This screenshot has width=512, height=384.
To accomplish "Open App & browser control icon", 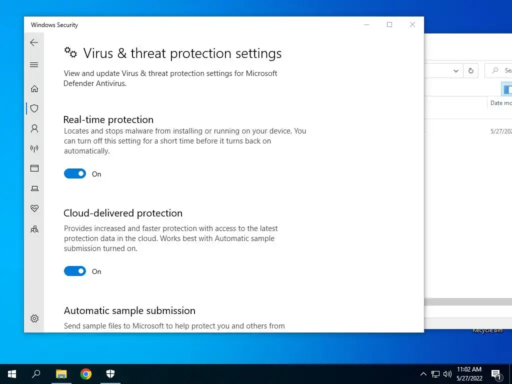I will tap(34, 168).
